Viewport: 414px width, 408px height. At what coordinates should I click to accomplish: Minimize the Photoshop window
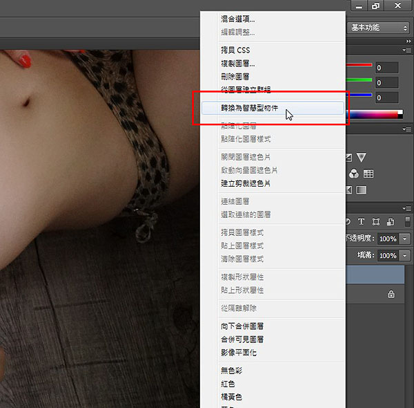(359, 6)
